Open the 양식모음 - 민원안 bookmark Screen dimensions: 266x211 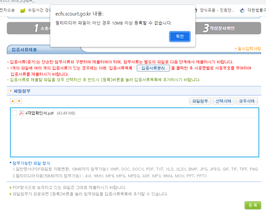pos(214,10)
